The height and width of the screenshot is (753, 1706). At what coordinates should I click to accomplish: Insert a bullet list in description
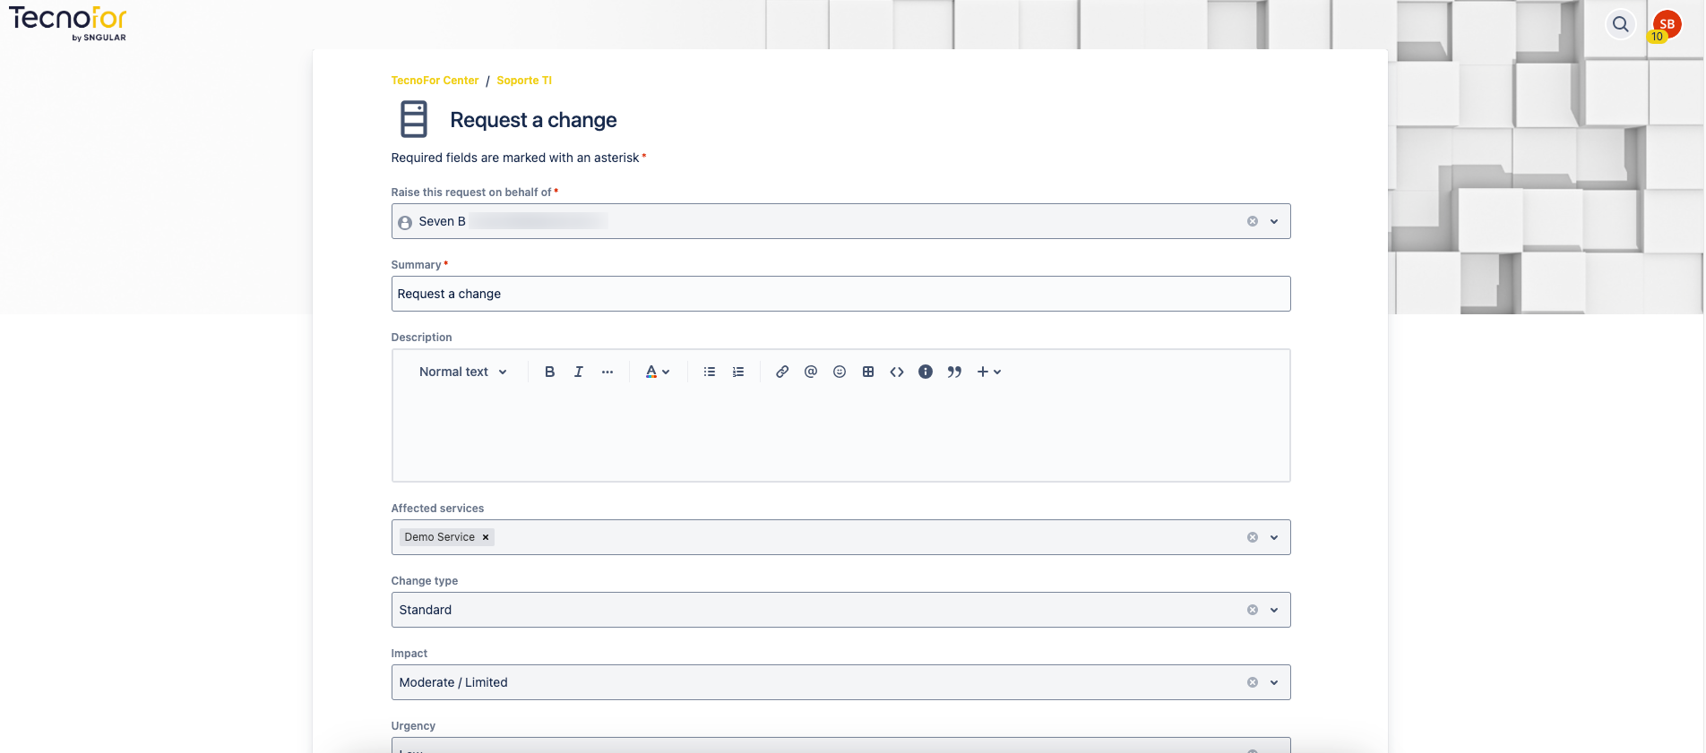tap(710, 372)
